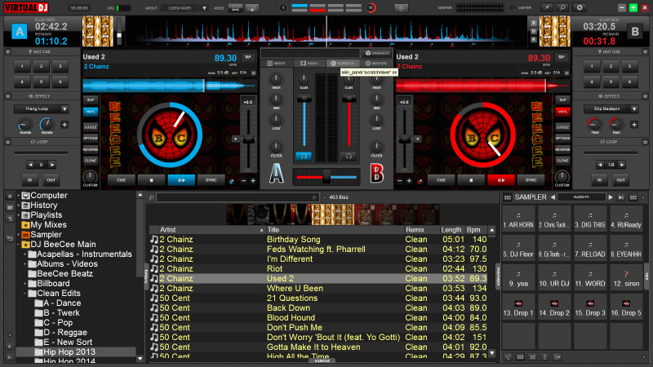Toggle headphone cue for deck B
This screenshot has height=367, width=653.
tap(349, 157)
